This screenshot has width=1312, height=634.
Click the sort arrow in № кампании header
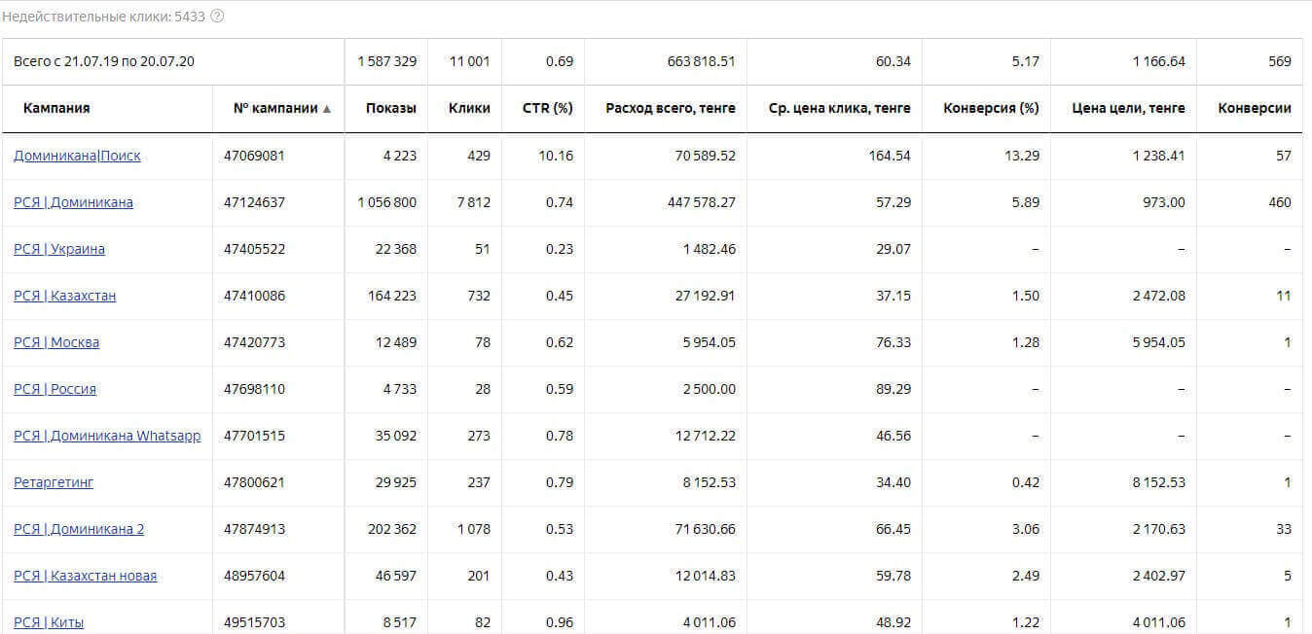[x=327, y=109]
